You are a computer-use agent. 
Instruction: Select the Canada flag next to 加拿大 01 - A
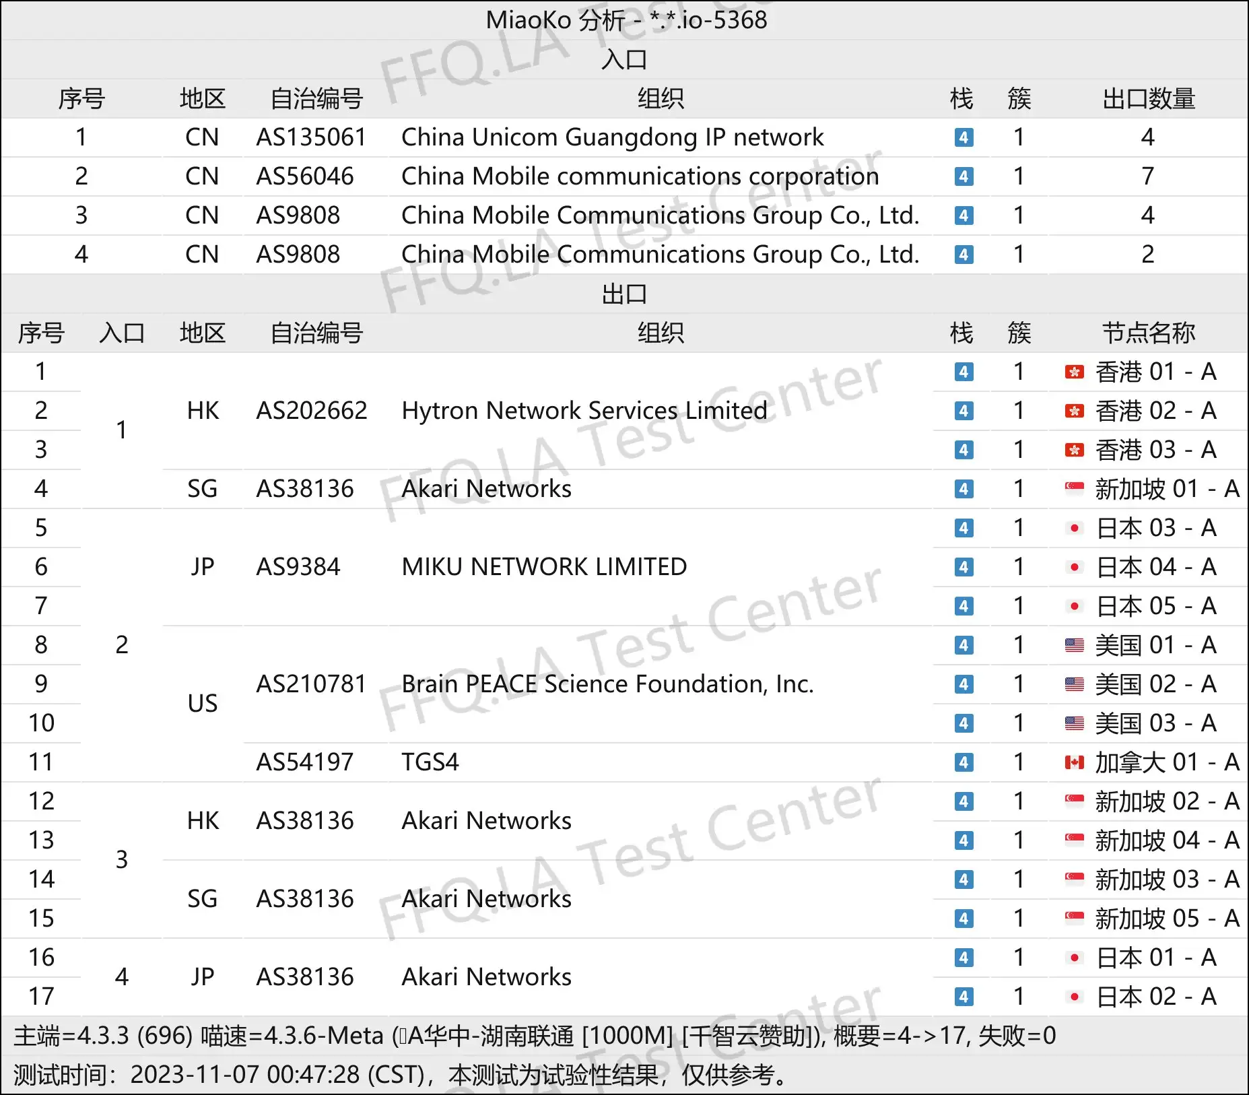(x=1074, y=762)
